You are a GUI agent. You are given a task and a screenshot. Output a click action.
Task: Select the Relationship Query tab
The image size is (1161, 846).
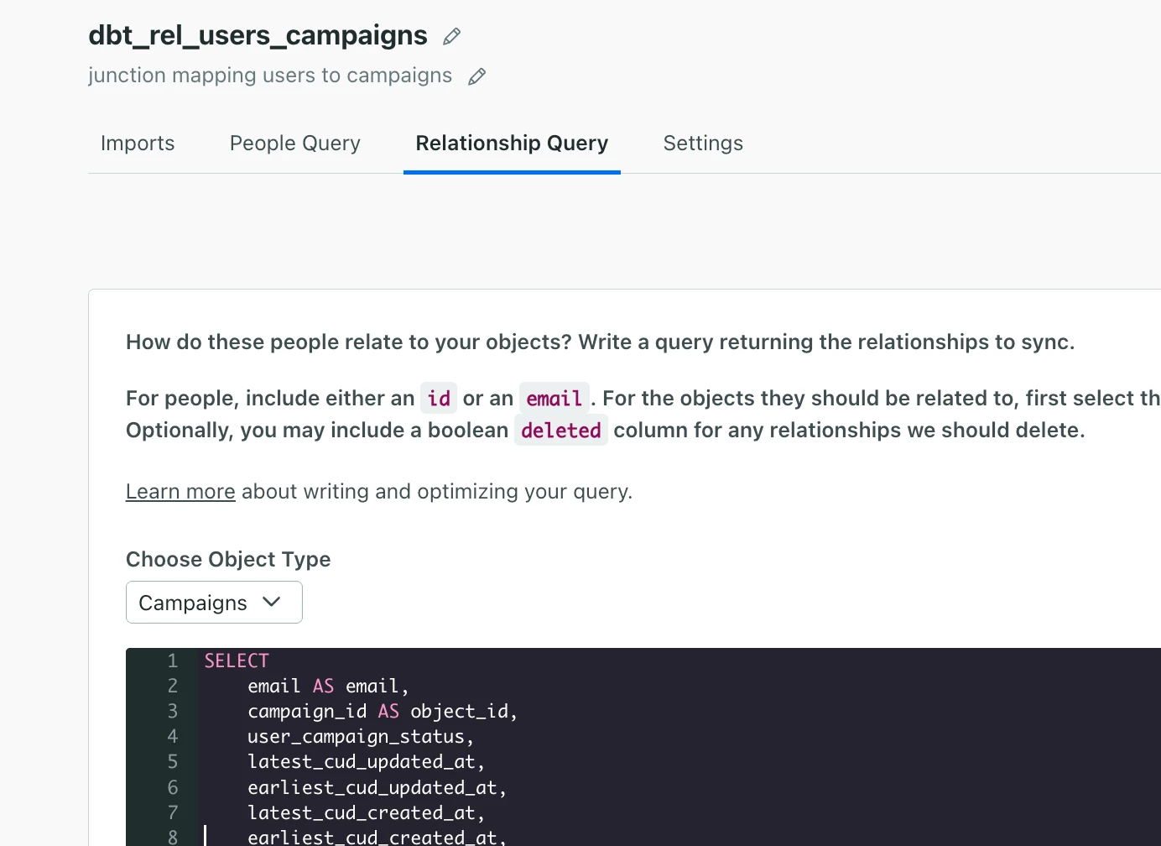(512, 144)
